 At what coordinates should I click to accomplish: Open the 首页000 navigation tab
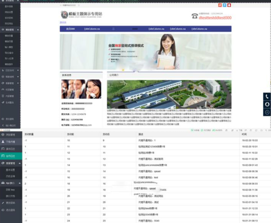pos(71,29)
